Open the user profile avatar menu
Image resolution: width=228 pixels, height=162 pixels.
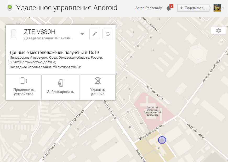(217, 8)
